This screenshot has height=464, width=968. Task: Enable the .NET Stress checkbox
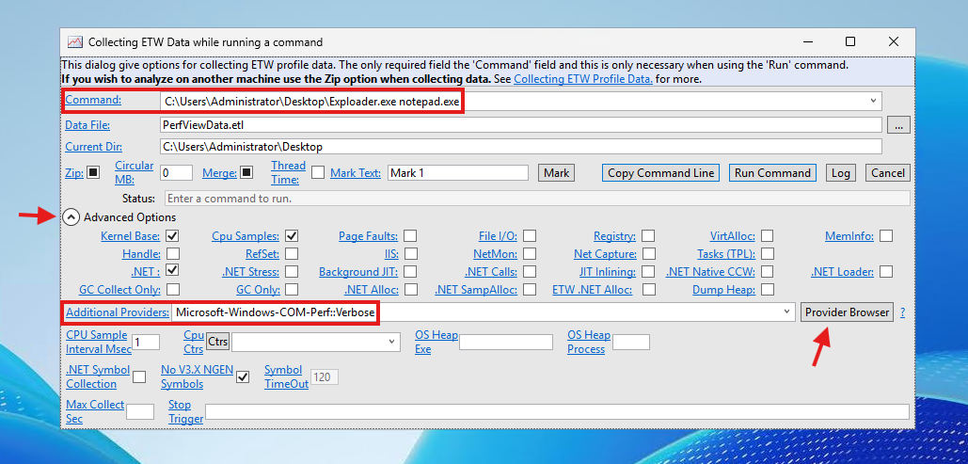292,272
